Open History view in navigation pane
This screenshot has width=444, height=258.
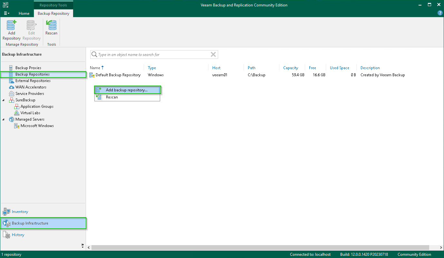pyautogui.click(x=18, y=235)
